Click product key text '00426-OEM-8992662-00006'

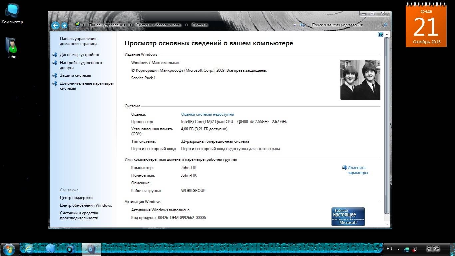click(x=182, y=218)
